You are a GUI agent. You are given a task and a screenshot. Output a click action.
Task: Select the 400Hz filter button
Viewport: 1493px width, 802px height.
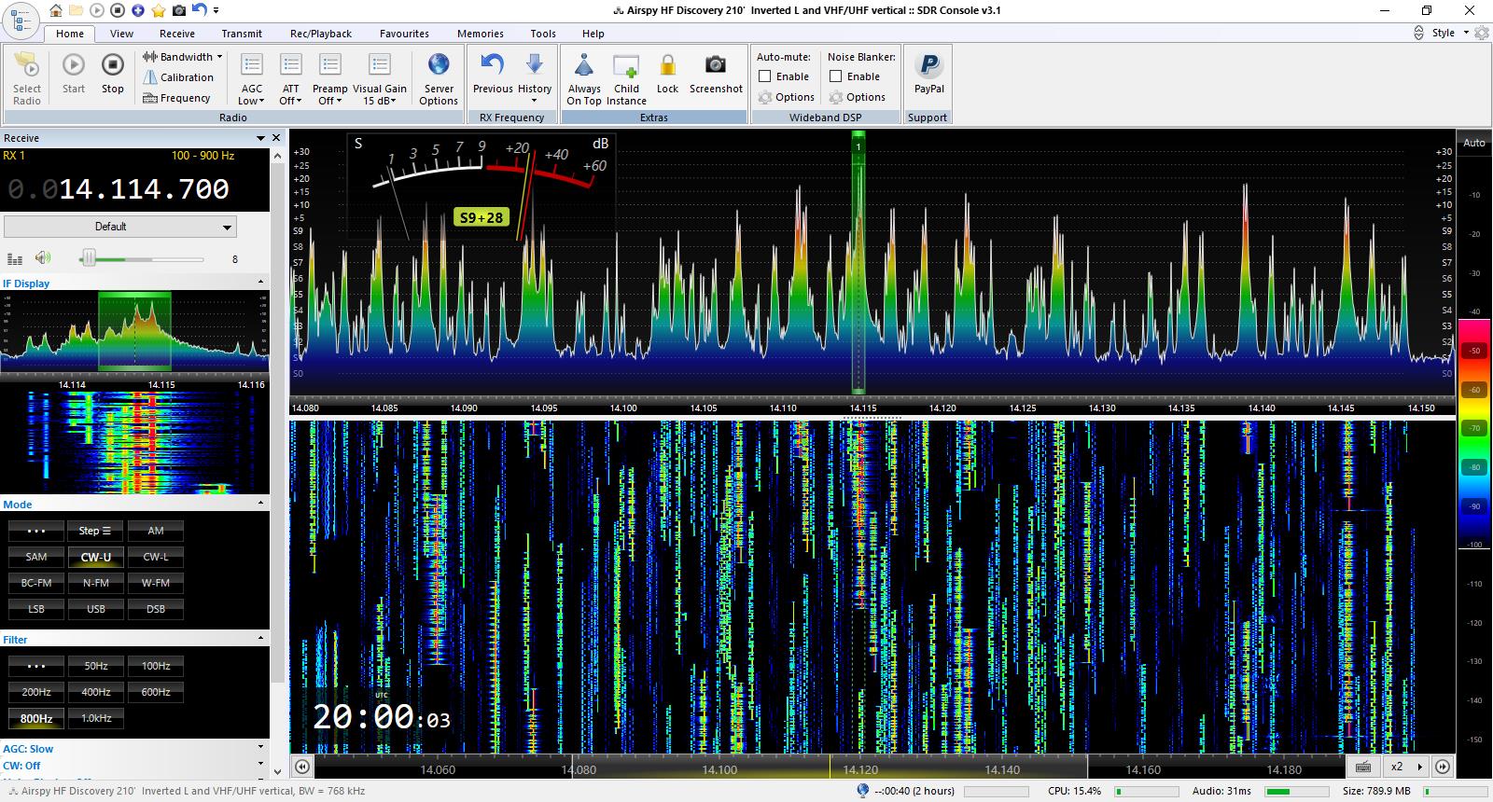coord(96,692)
